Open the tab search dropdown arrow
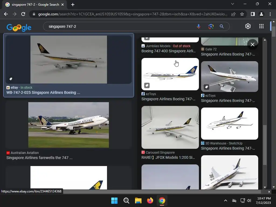The height and width of the screenshot is (207, 276). [x=233, y=4]
